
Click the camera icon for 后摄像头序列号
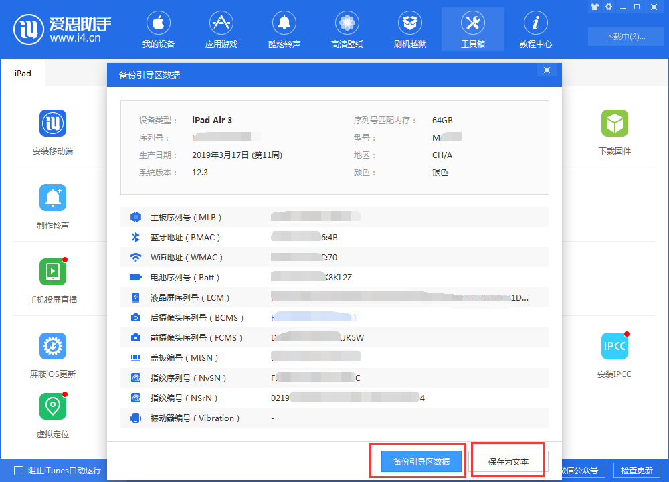(x=136, y=317)
